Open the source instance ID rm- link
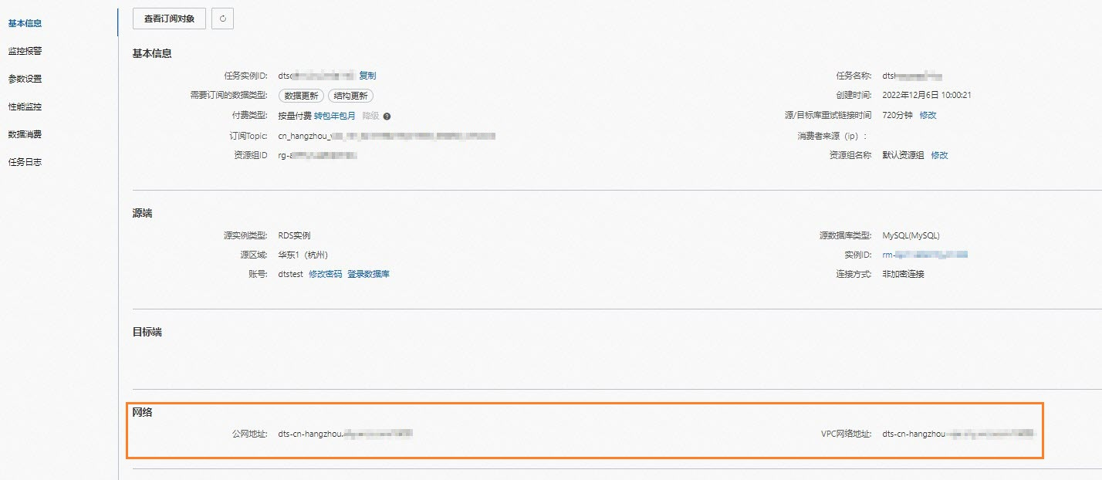The height and width of the screenshot is (480, 1102). click(x=925, y=255)
